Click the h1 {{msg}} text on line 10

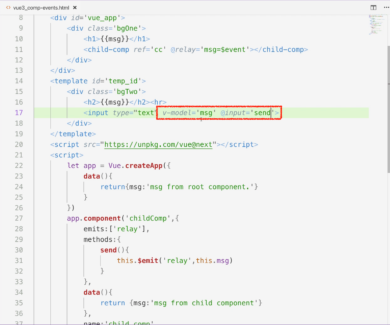(x=115, y=39)
